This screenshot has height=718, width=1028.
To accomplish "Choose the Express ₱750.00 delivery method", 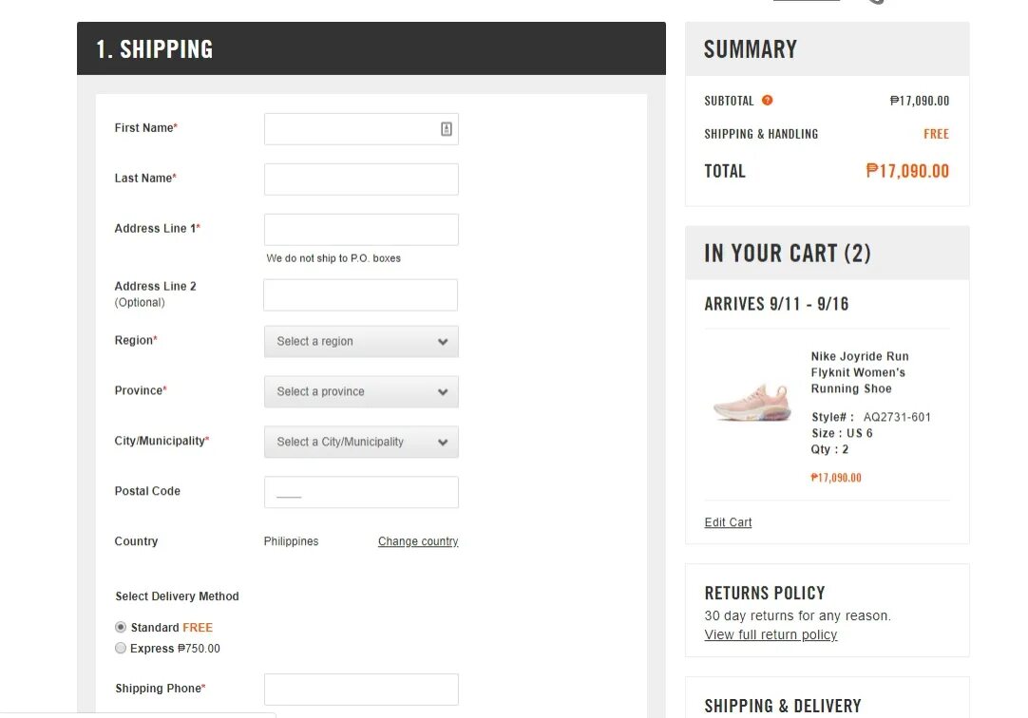I will click(121, 649).
